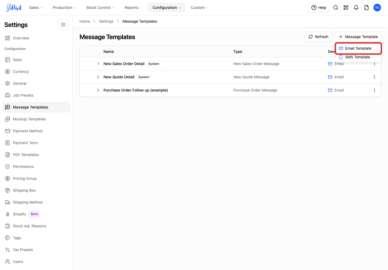Click the Refresh button
388x270 pixels.
[318, 37]
